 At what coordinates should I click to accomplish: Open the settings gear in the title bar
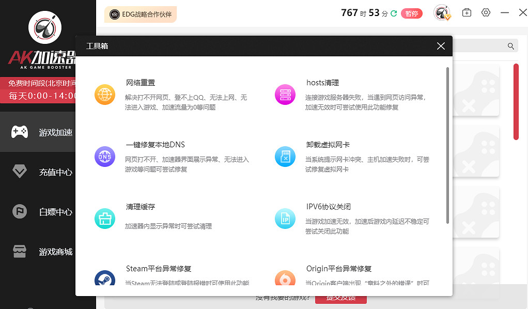(486, 12)
